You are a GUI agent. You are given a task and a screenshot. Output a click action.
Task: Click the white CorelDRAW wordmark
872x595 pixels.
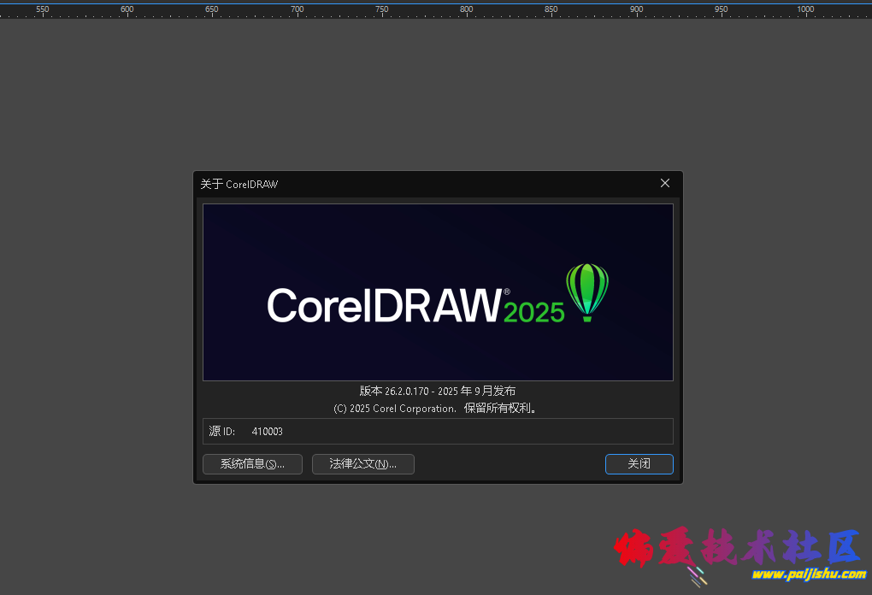383,305
